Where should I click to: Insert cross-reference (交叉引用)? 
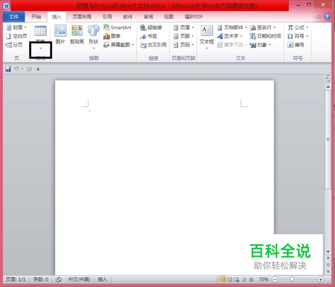pyautogui.click(x=153, y=45)
